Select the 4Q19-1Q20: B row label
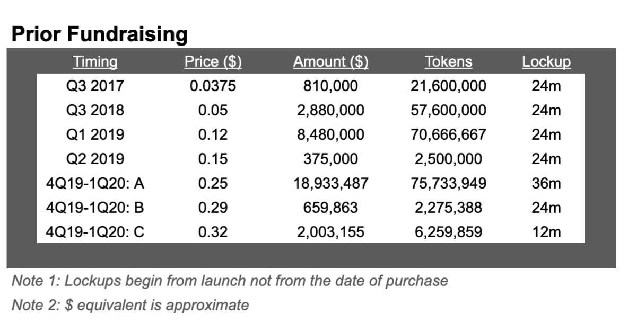Image resolution: width=628 pixels, height=323 pixels. click(x=95, y=208)
